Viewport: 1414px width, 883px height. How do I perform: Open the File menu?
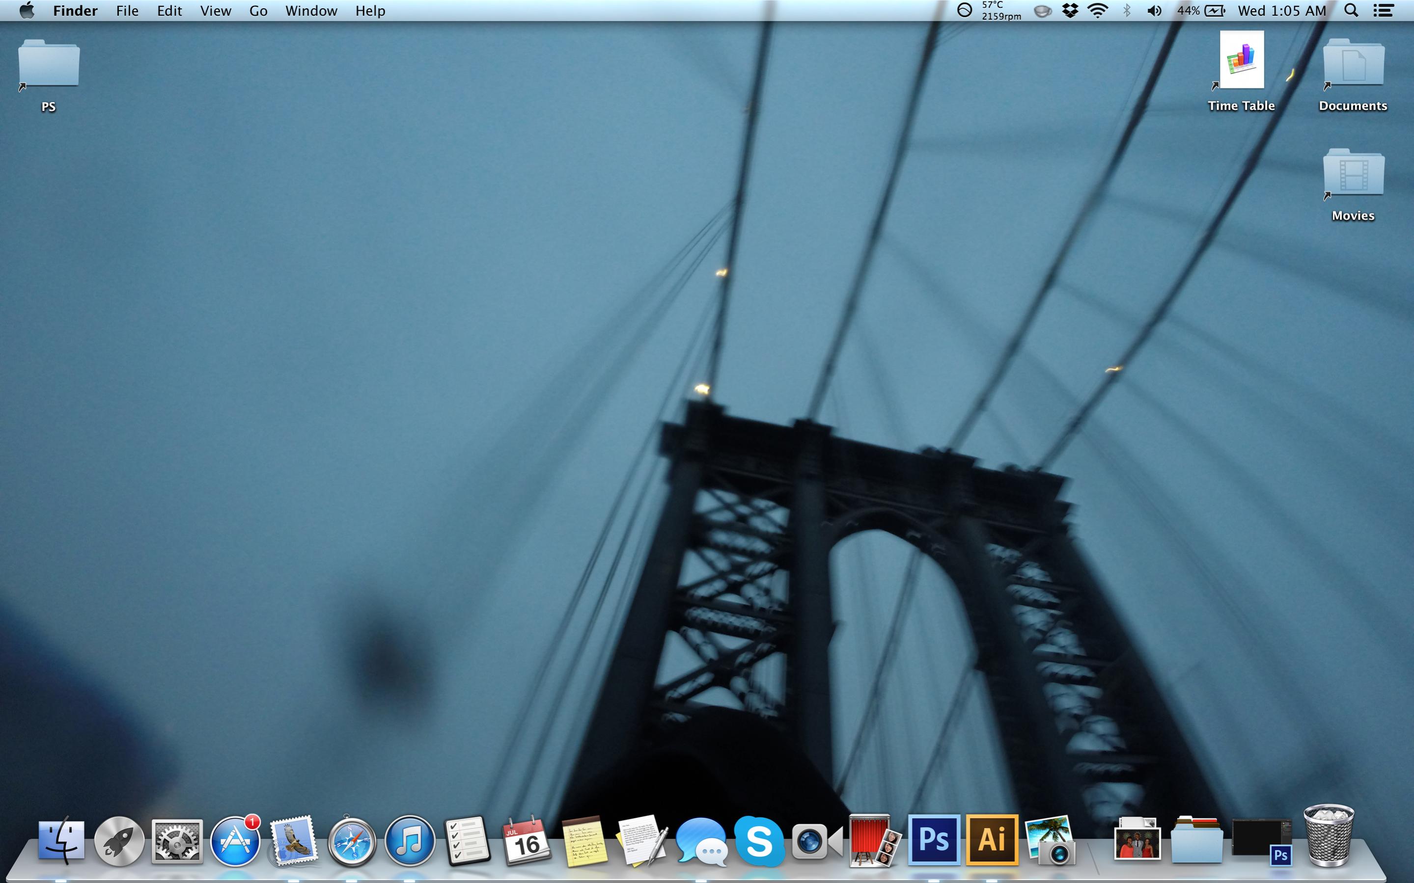127,10
